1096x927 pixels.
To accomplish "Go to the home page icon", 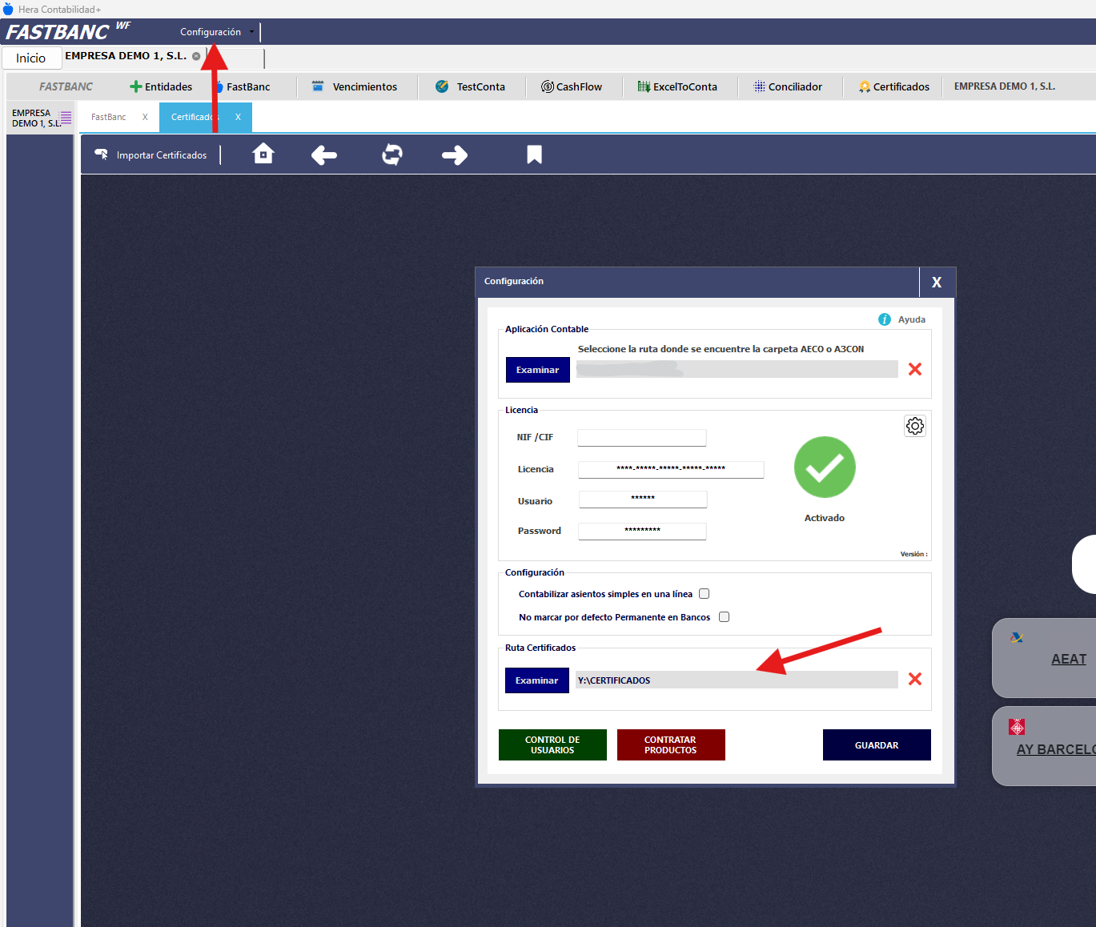I will tap(263, 154).
